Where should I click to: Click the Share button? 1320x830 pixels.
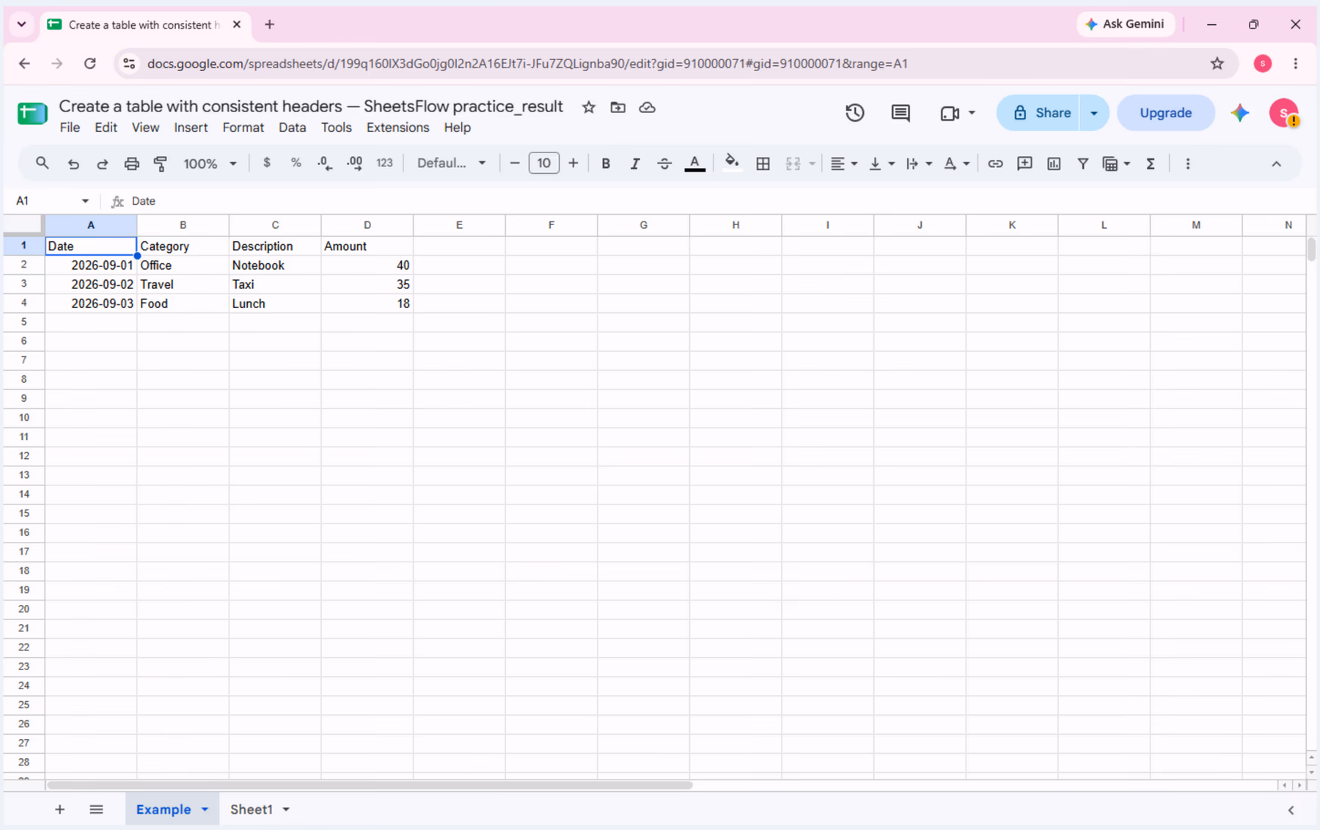[1038, 113]
